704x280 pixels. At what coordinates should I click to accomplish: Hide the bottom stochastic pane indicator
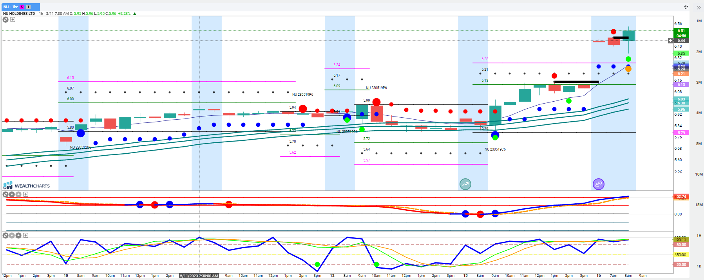click(x=5, y=235)
